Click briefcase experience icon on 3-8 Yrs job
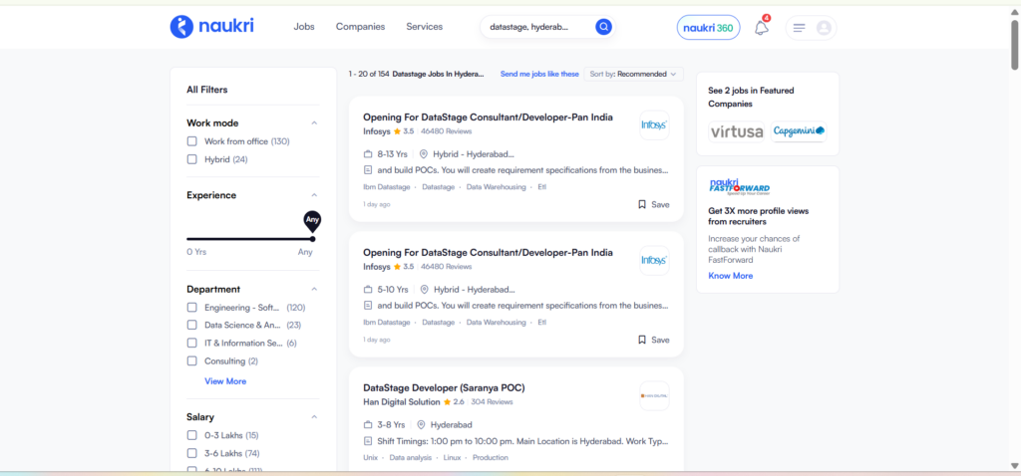The image size is (1021, 476). pos(368,424)
